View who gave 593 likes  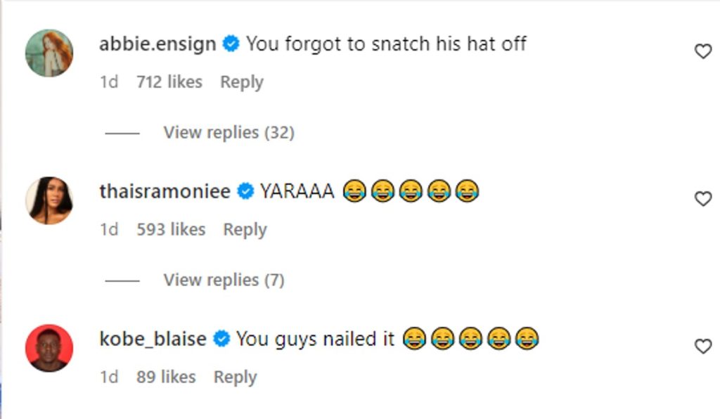click(x=171, y=230)
